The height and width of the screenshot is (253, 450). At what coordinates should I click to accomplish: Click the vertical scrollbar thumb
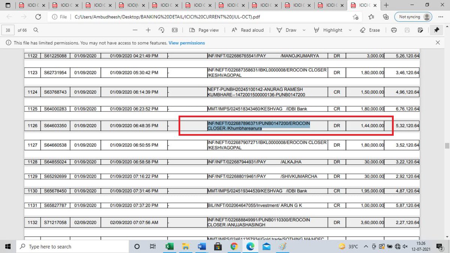pos(447,146)
